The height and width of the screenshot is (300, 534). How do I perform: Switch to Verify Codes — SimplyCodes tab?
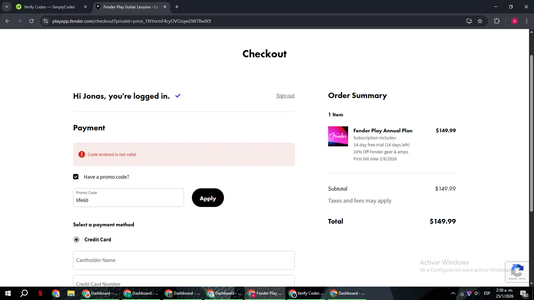(x=49, y=7)
